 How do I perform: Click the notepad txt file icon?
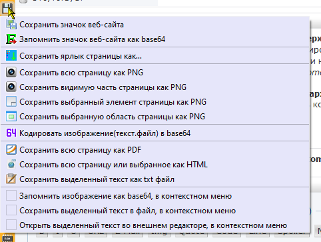pyautogui.click(x=11, y=179)
